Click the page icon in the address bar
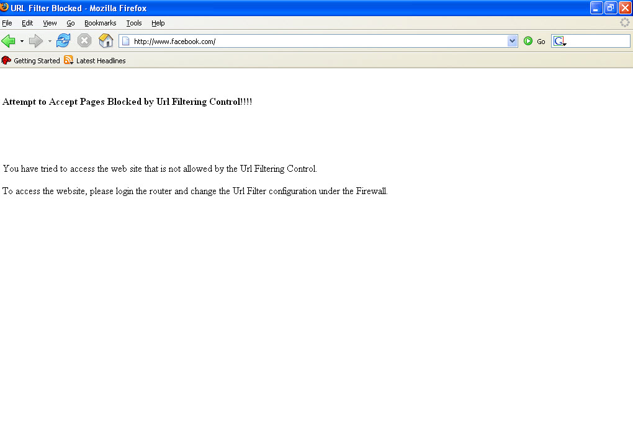633x444 pixels. click(x=126, y=41)
